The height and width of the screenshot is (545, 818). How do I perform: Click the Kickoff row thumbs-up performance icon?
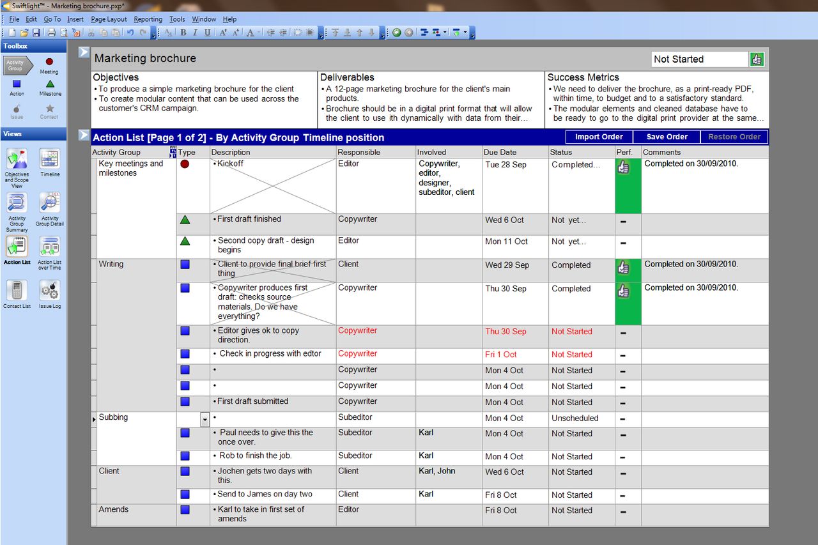click(624, 167)
